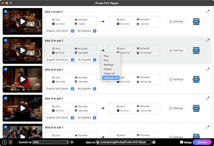The width and height of the screenshot is (214, 146).
Task: Select Uncheck all from context menu
Action: 110,78
